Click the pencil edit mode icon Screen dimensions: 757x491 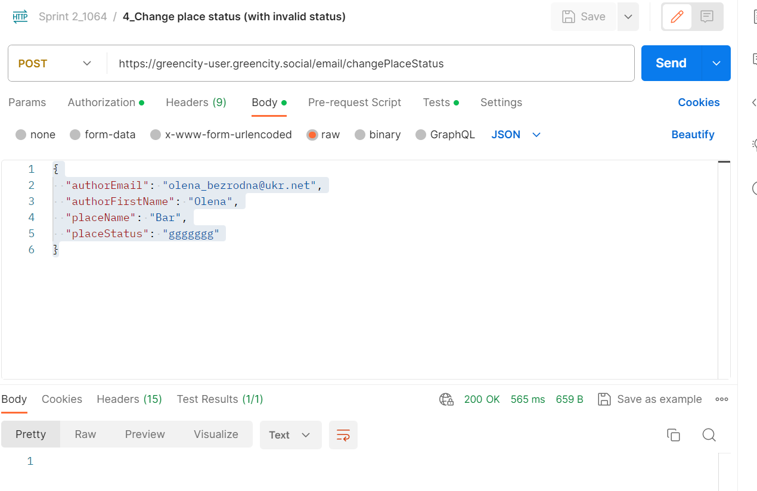point(677,17)
